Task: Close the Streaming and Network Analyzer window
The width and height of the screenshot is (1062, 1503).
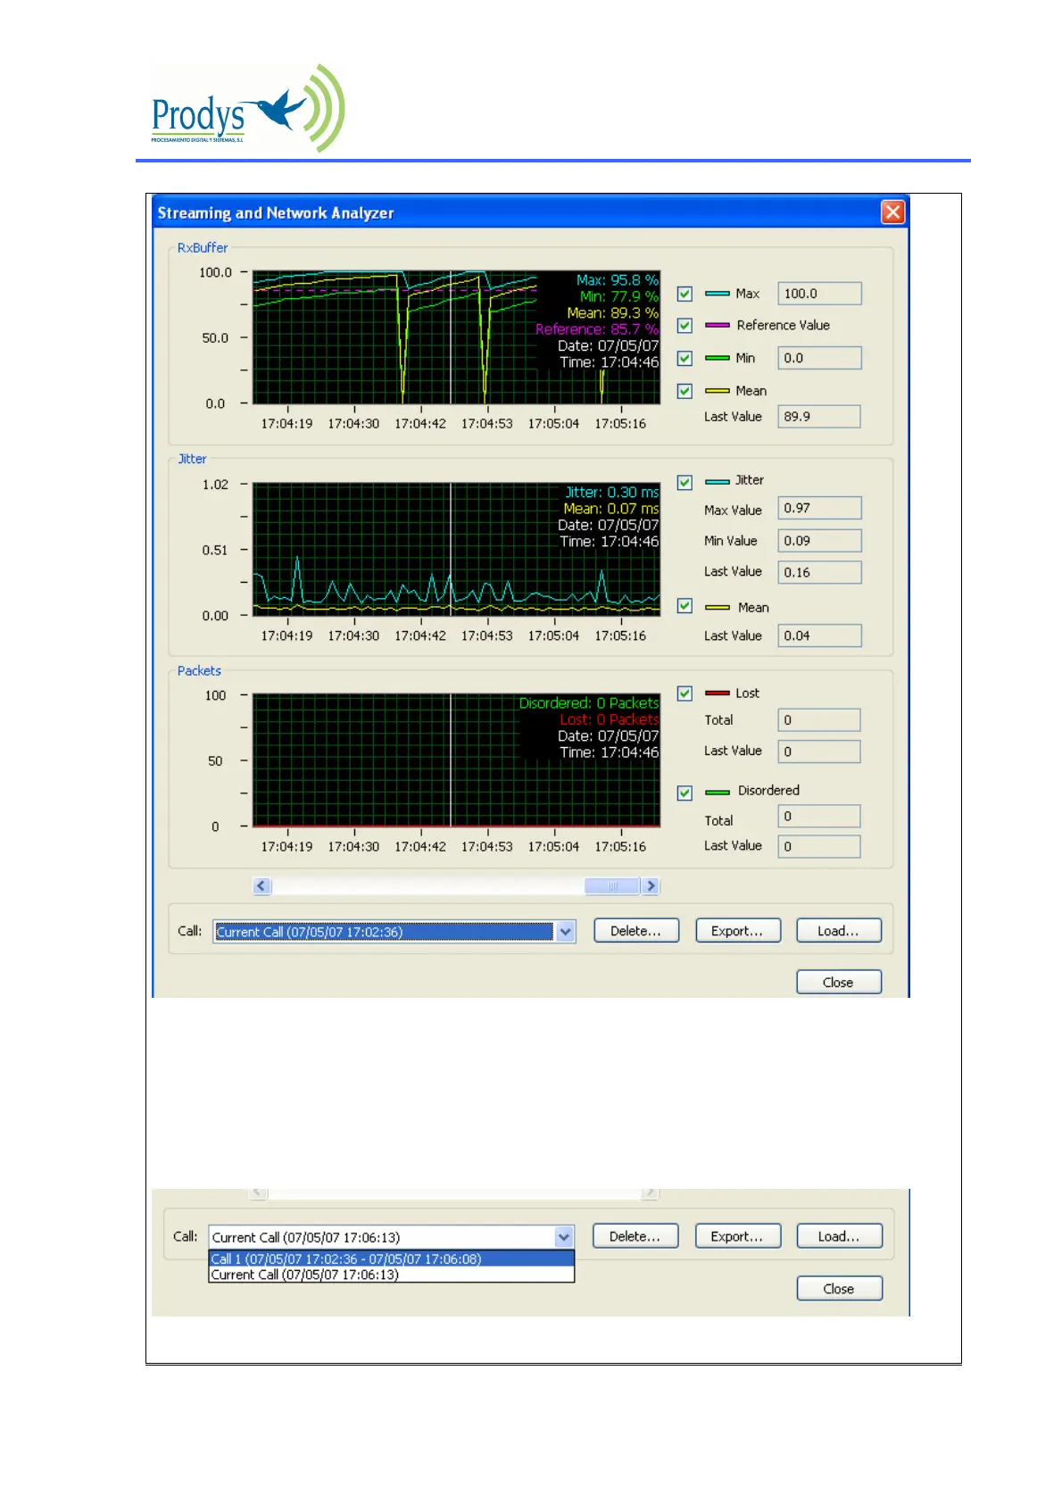Action: pyautogui.click(x=892, y=212)
